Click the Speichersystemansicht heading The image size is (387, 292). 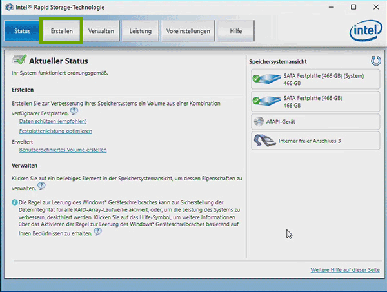277,62
